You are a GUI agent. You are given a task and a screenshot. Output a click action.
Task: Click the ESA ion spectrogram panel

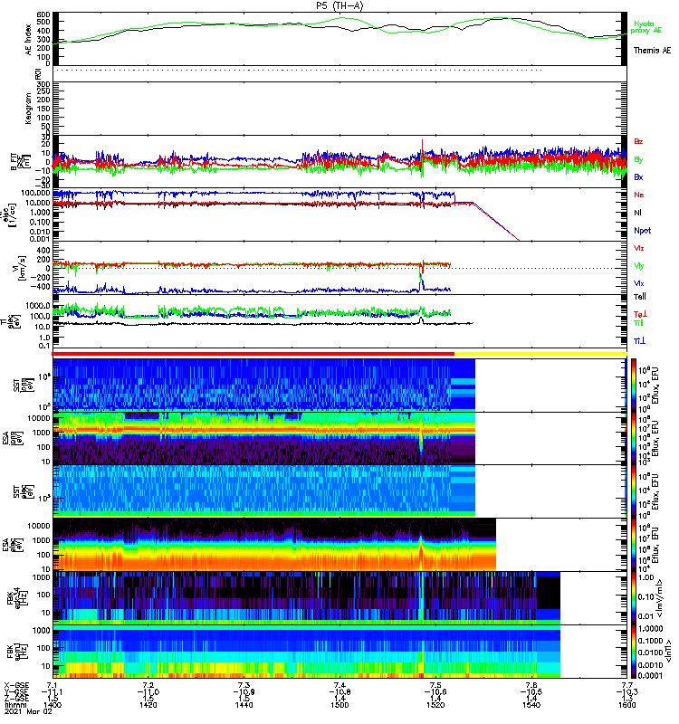[x=263, y=438]
